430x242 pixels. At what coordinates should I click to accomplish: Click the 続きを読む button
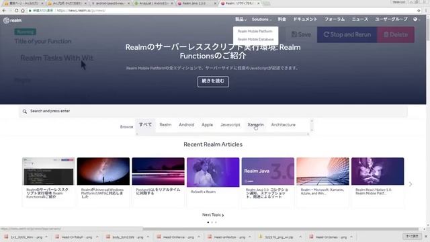[213, 81]
